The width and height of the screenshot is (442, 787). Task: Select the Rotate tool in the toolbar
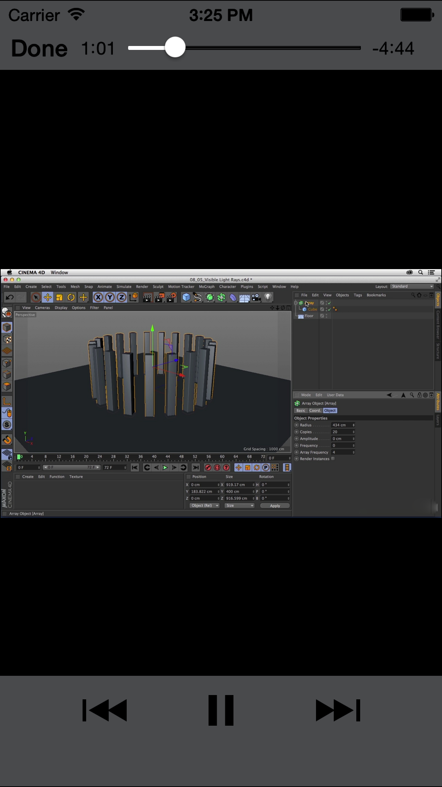click(x=71, y=297)
